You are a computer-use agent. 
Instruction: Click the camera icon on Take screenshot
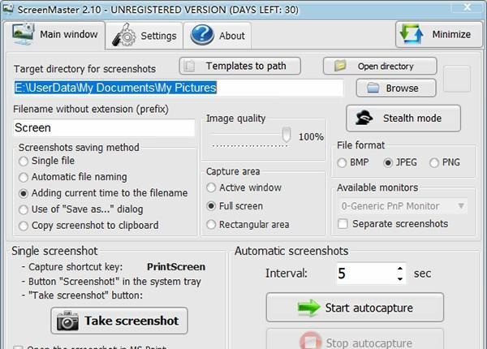coord(67,321)
